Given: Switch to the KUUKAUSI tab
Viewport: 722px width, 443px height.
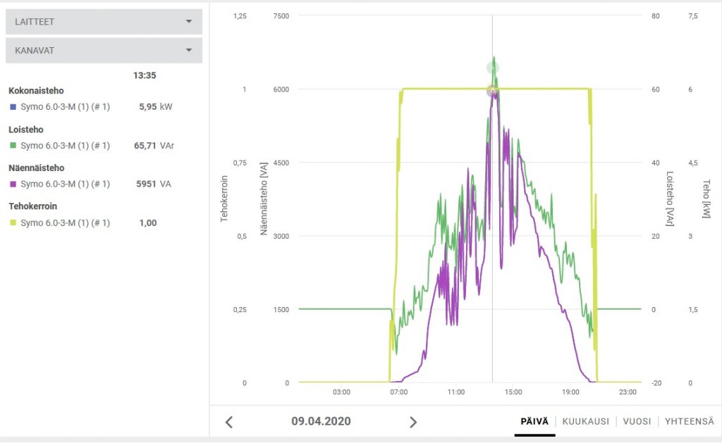Looking at the screenshot, I should (x=585, y=421).
